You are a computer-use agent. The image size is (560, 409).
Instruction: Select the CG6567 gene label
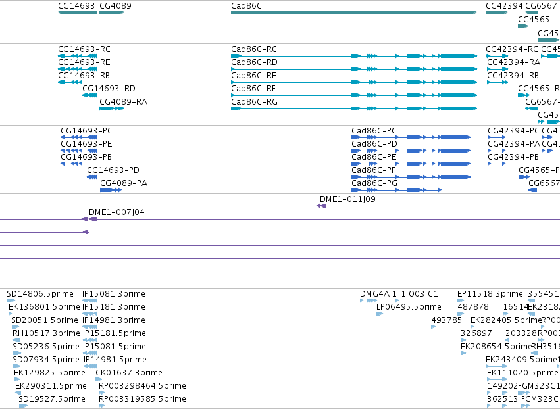point(541,6)
